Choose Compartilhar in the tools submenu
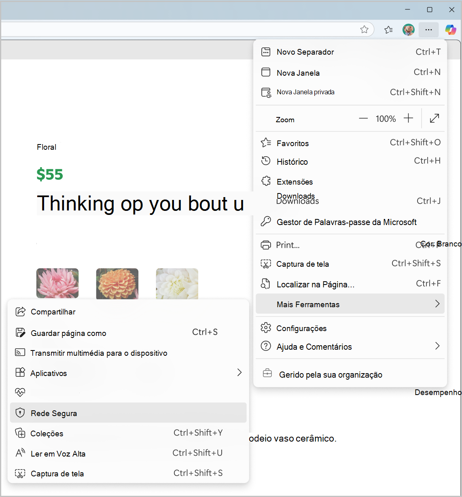Screen dimensions: 462x497 [128, 312]
